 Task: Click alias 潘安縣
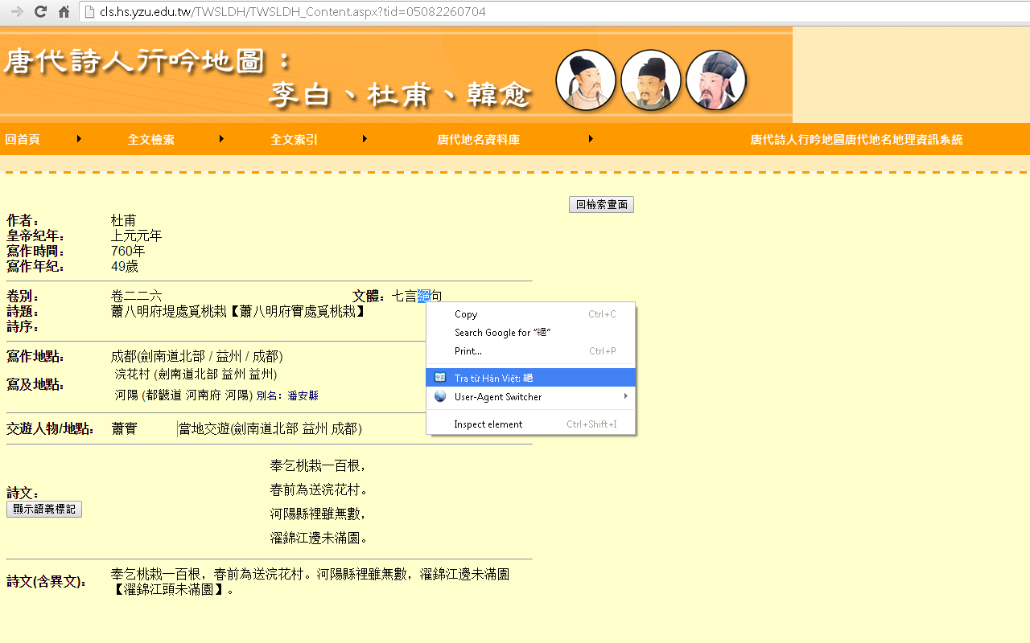point(303,395)
